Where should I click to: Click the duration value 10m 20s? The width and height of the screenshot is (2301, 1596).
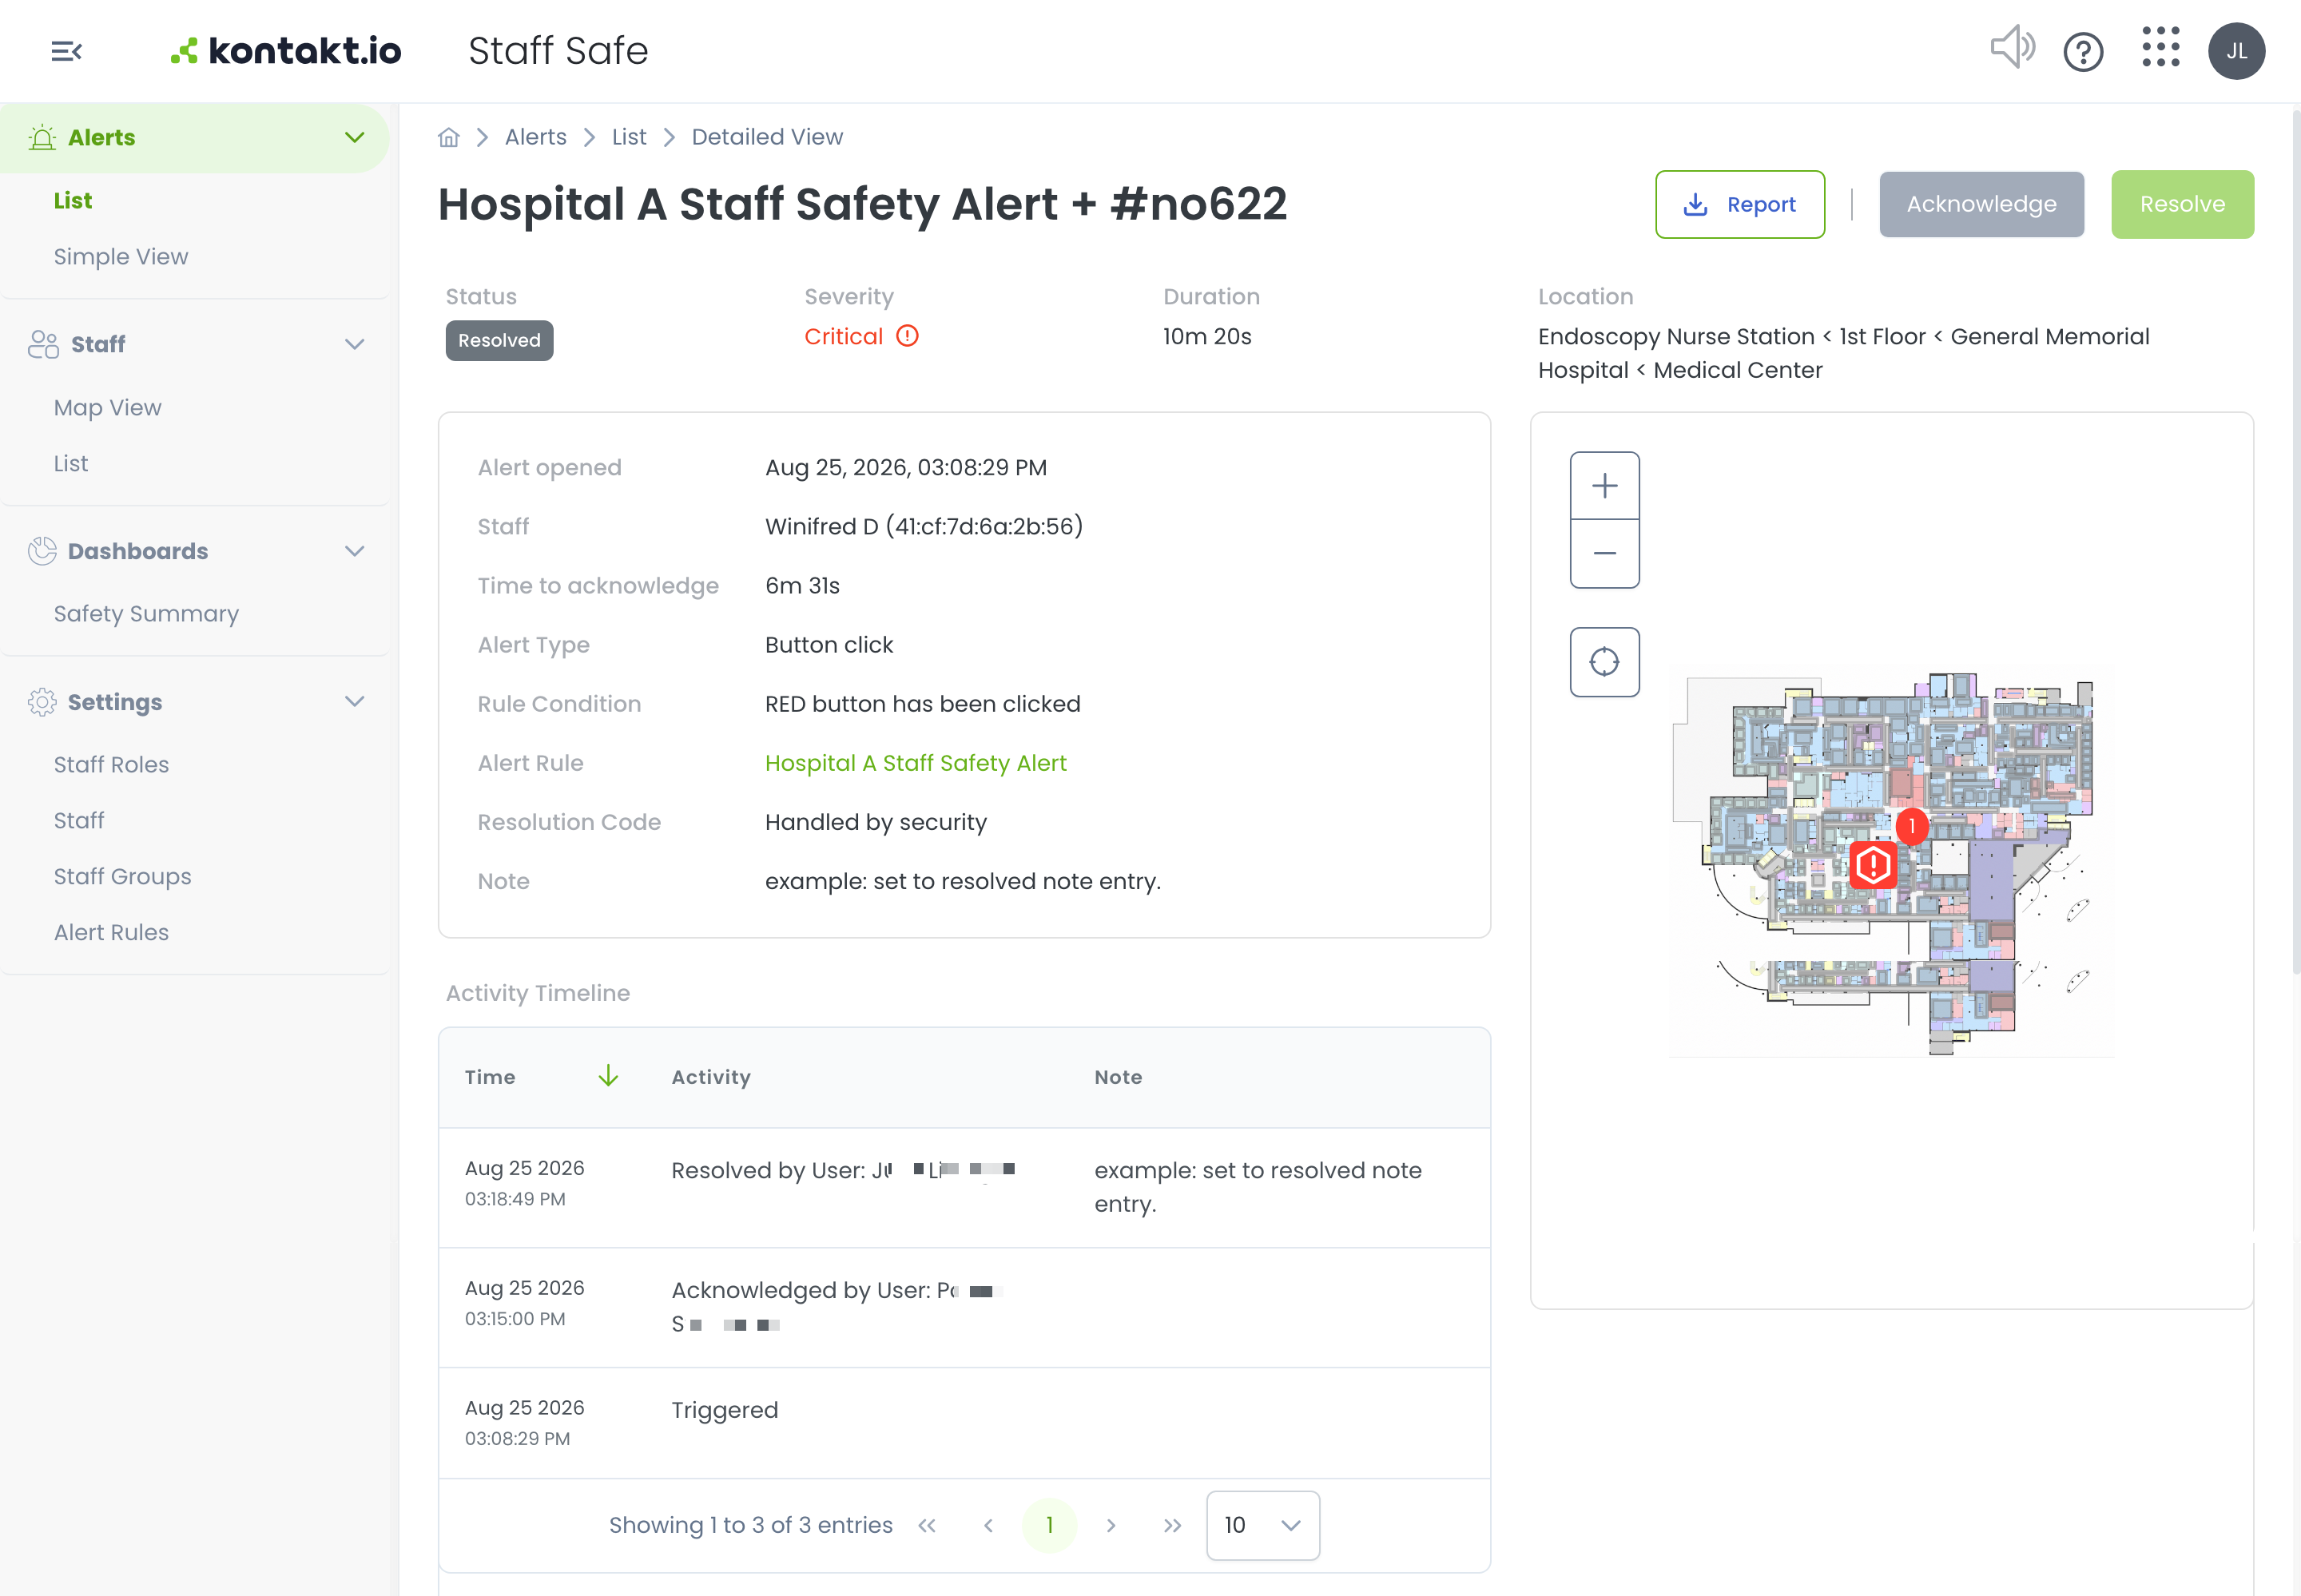pyautogui.click(x=1207, y=336)
